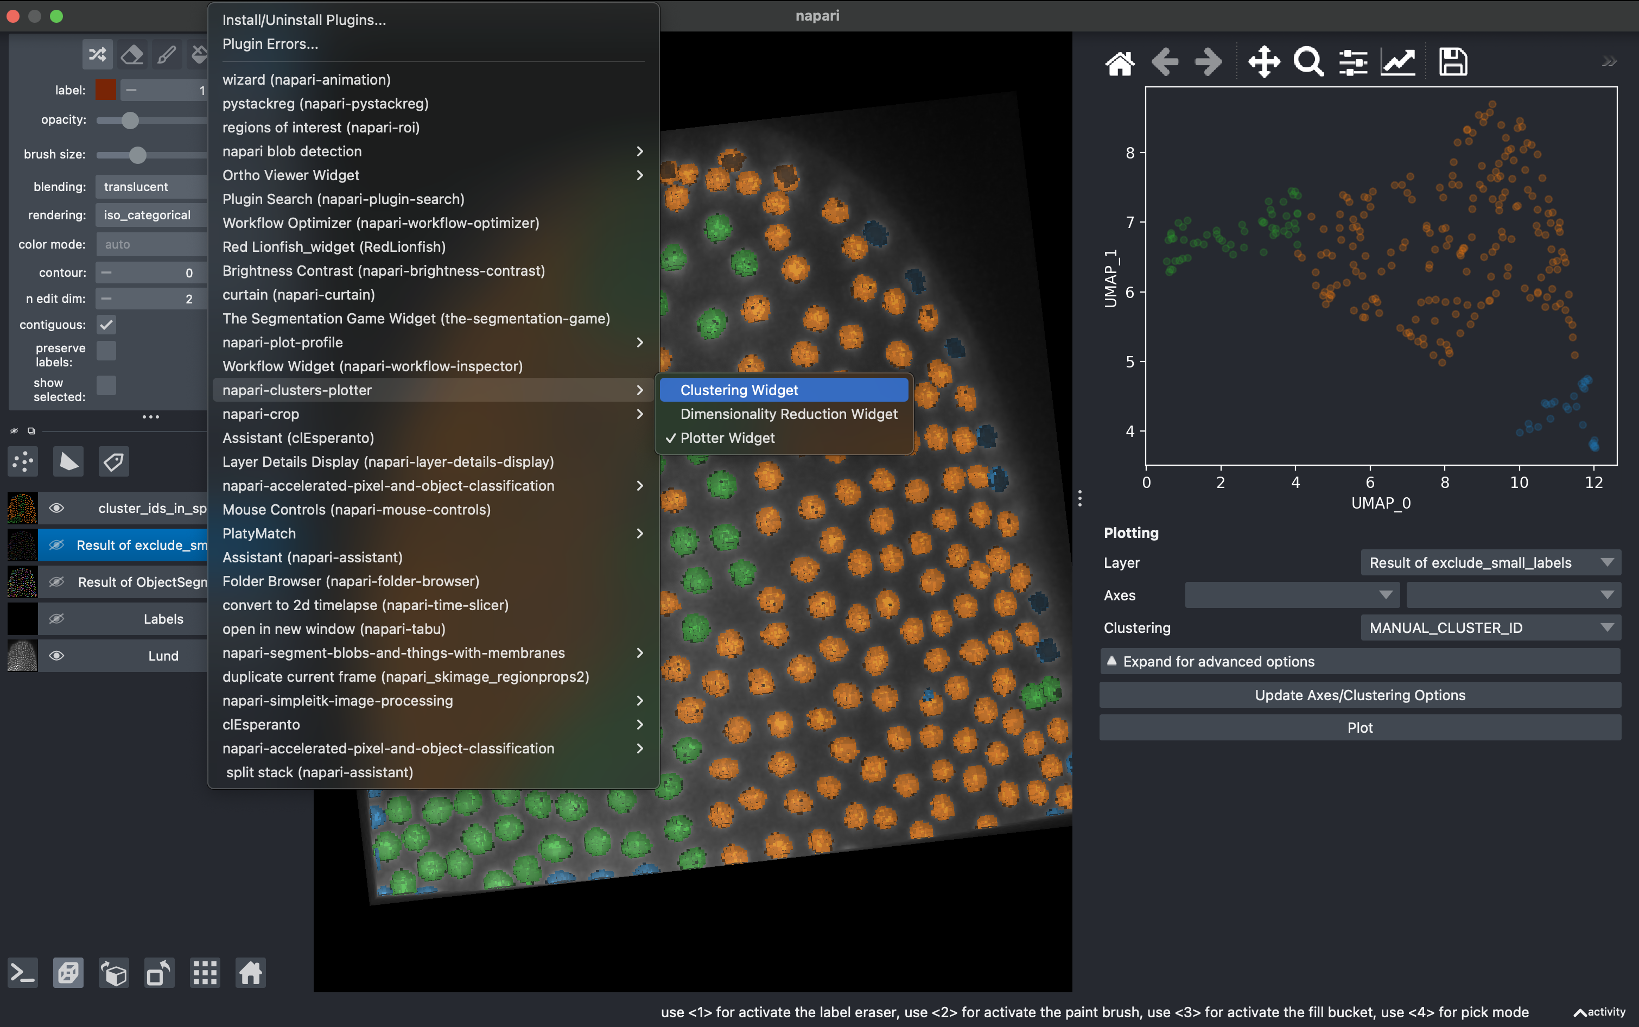Activate the label eraser tool
Viewport: 1639px width, 1027px height.
(x=132, y=54)
